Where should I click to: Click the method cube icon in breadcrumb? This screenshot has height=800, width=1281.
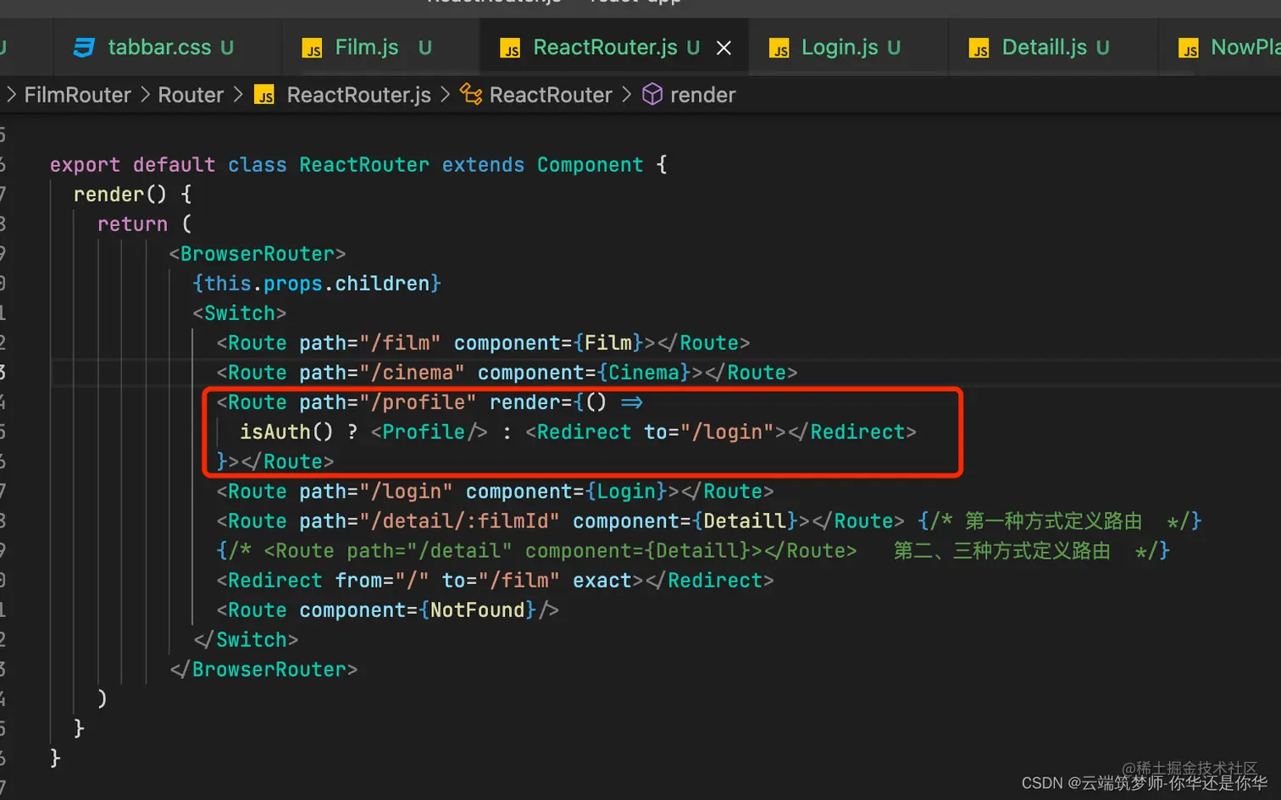click(652, 94)
